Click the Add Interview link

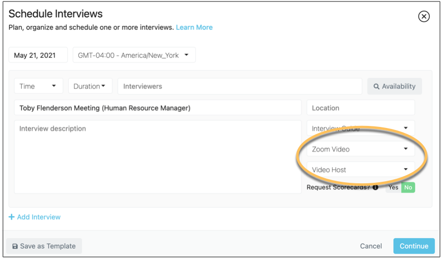click(x=35, y=217)
